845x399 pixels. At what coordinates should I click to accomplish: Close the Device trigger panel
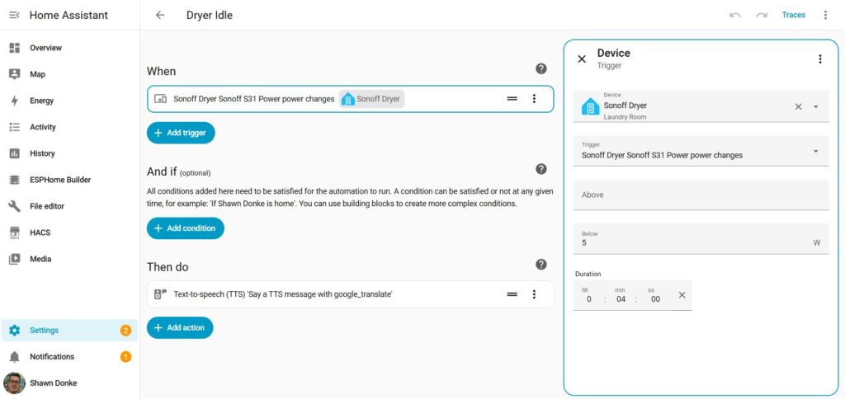pyautogui.click(x=582, y=59)
